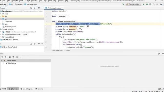The width and height of the screenshot is (164, 92).
Task: Select the out folder
Action: 6,16
